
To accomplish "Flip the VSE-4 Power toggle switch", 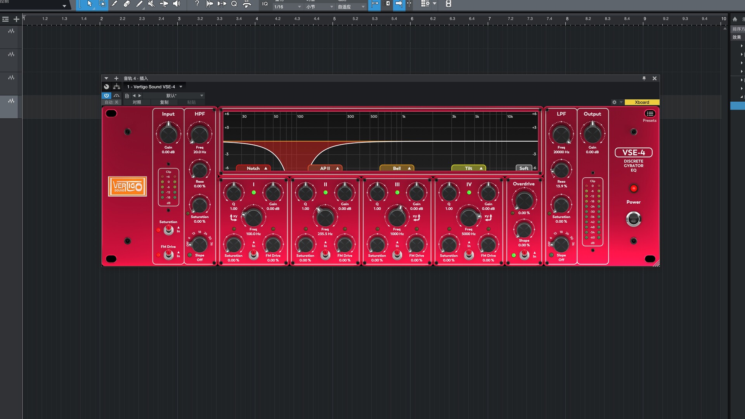I will (633, 219).
